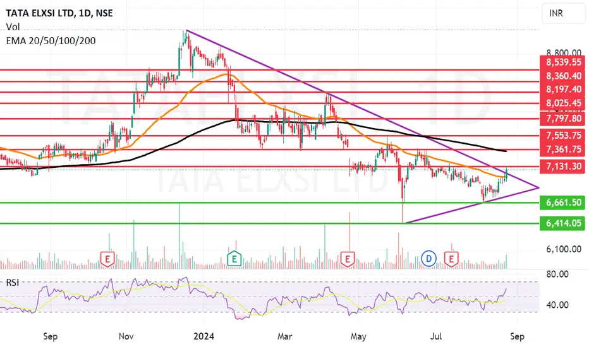This screenshot has height=347, width=589.
Task: Click the May label on the time axis
Action: tap(358, 336)
